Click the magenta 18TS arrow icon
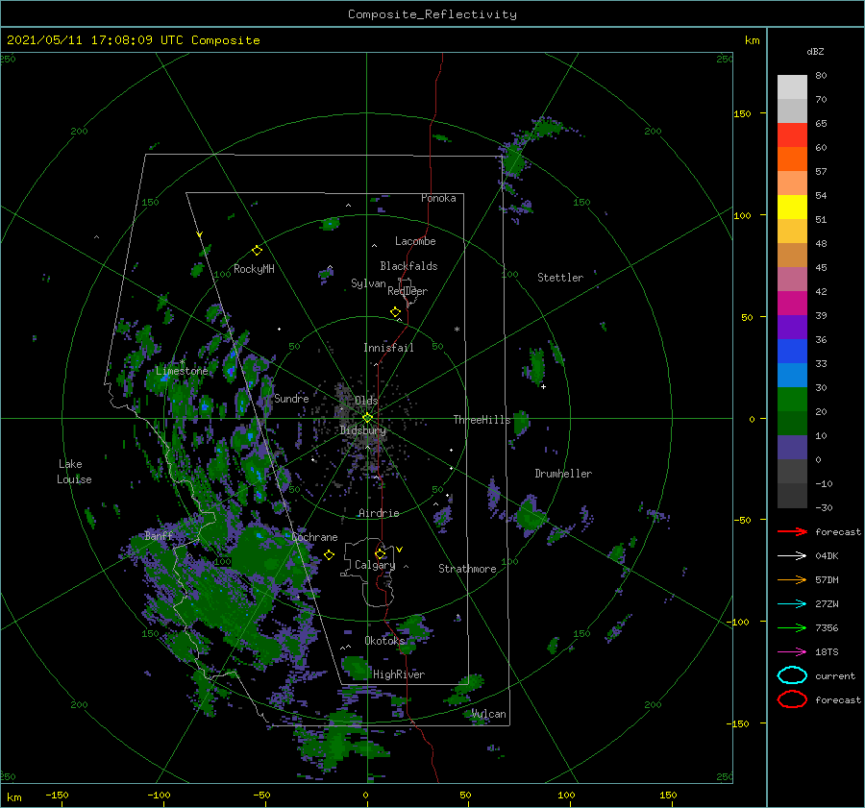This screenshot has width=865, height=808. coord(792,652)
